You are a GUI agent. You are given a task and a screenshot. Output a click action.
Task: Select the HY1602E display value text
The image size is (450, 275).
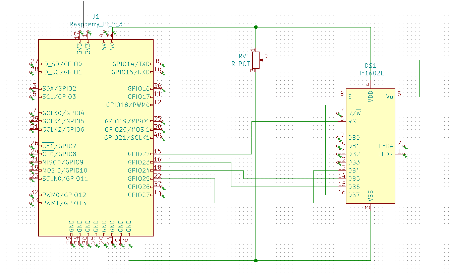click(371, 73)
